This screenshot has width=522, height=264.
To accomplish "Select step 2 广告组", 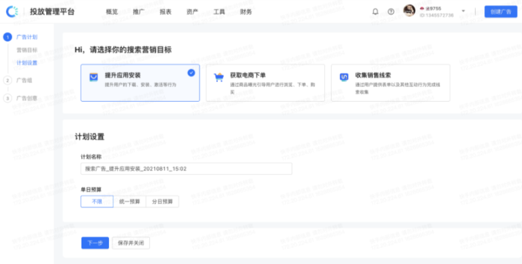I will [24, 80].
